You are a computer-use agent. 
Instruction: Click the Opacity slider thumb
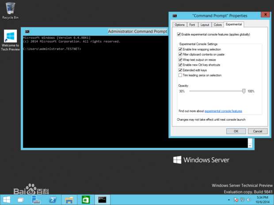tap(244, 91)
